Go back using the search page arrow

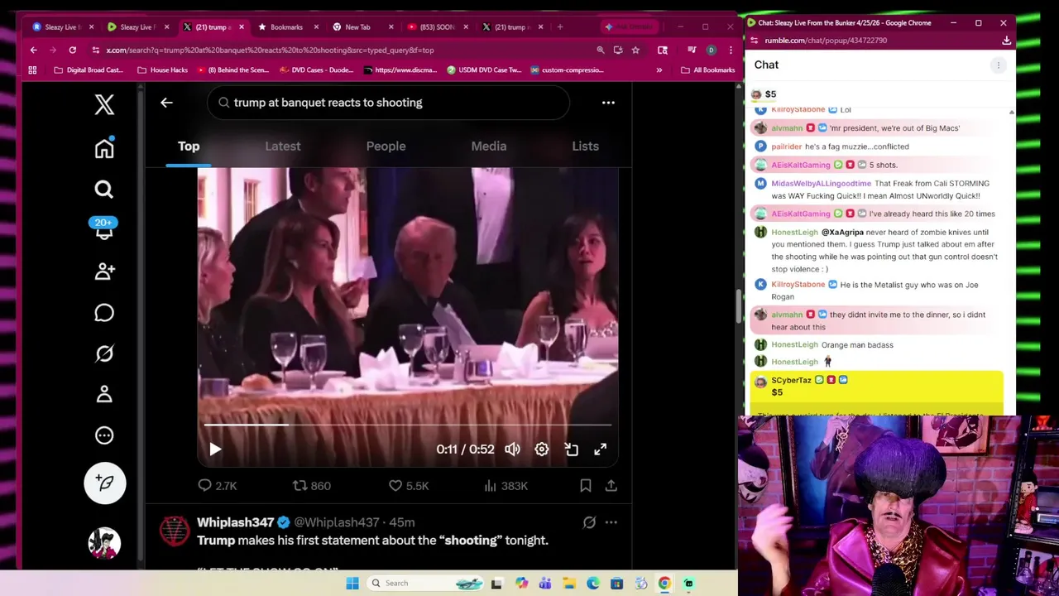tap(166, 103)
